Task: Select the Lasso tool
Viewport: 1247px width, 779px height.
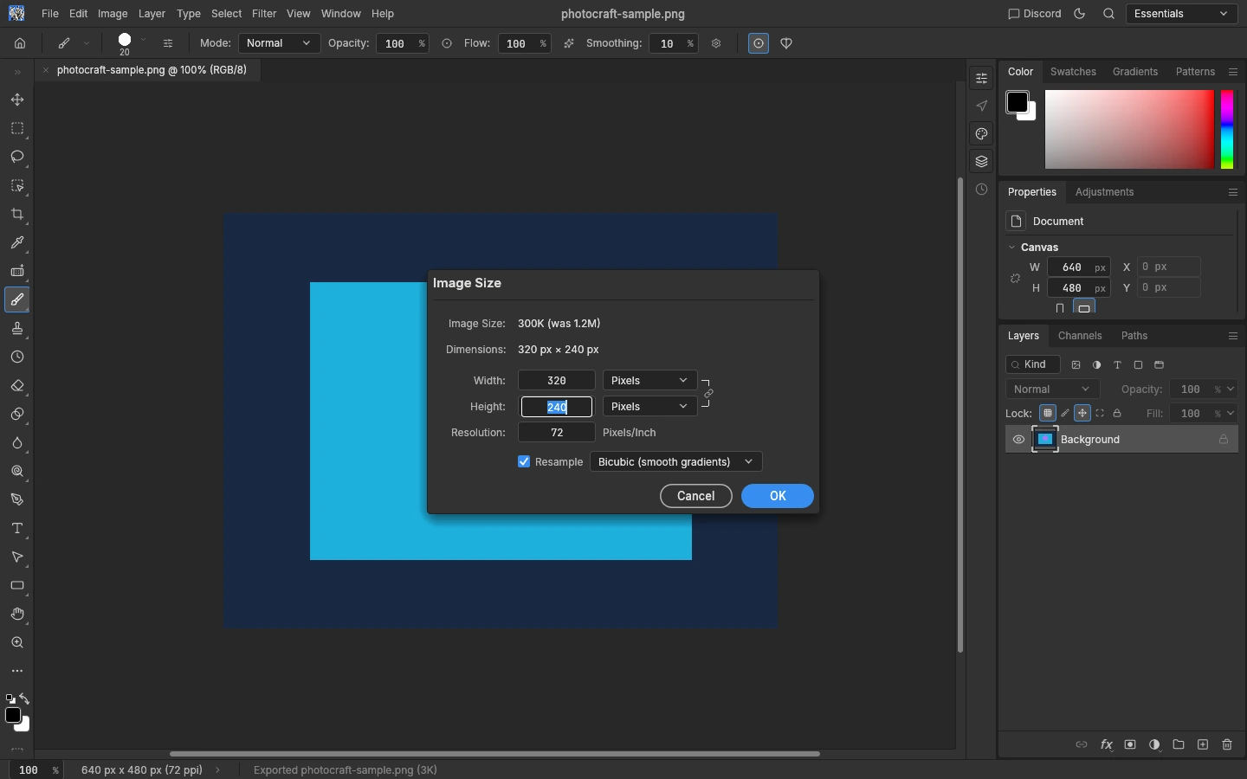Action: [x=17, y=158]
